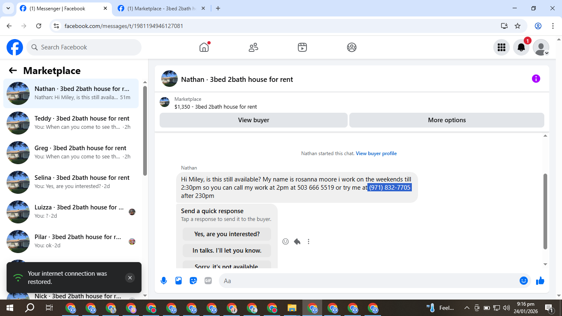Send quick response In talks. I'll let you know.
Viewport: 562px width, 316px height.
227,251
